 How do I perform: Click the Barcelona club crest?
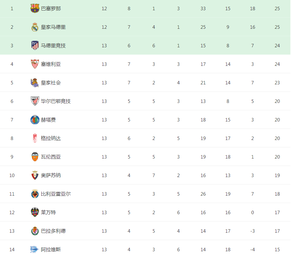(35, 8)
